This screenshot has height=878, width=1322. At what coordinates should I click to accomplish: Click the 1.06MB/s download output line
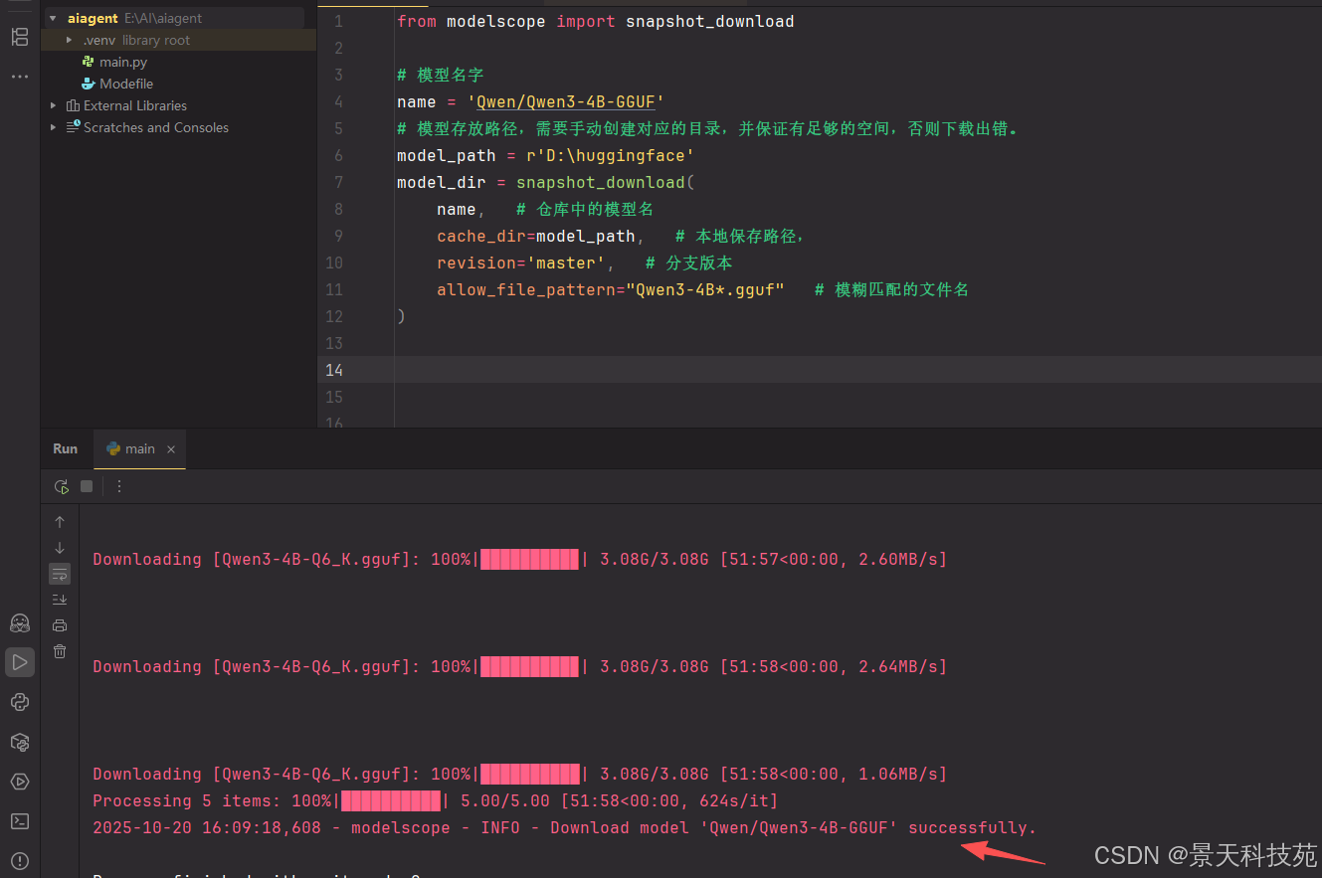[520, 774]
